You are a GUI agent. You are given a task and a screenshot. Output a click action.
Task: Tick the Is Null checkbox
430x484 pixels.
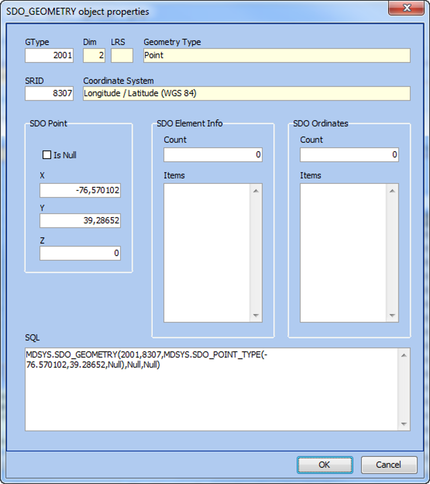tap(47, 155)
